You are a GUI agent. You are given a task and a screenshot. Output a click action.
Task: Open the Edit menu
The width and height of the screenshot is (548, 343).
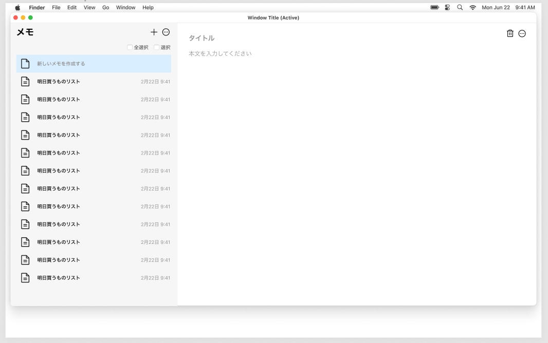point(72,8)
